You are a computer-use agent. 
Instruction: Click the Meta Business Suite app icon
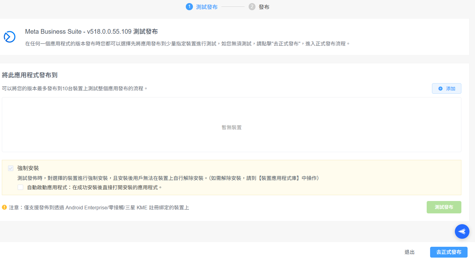pyautogui.click(x=10, y=37)
